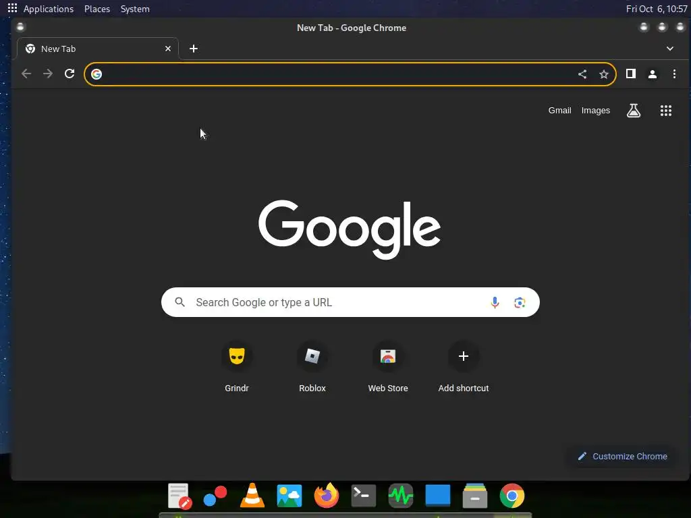Open the profile avatar menu
The image size is (691, 518).
tap(653, 74)
